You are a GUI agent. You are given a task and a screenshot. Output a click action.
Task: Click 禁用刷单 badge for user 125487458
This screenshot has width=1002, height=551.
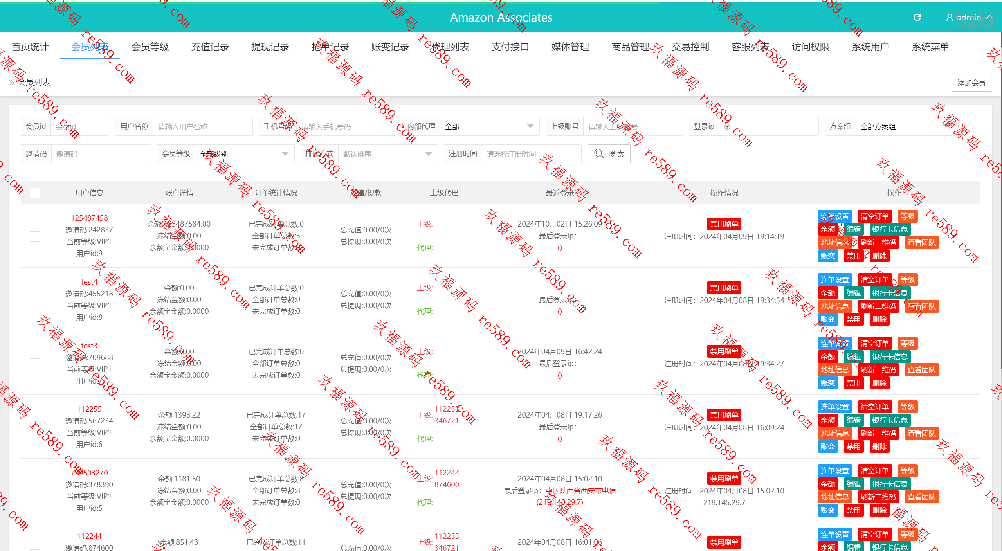pos(724,224)
